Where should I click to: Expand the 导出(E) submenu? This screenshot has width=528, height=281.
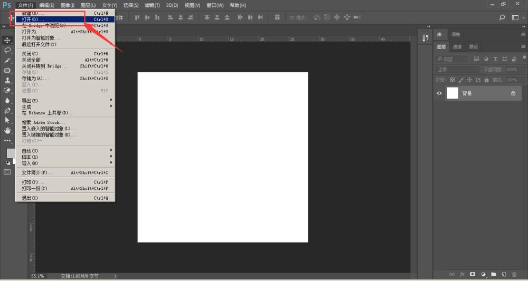click(x=64, y=101)
